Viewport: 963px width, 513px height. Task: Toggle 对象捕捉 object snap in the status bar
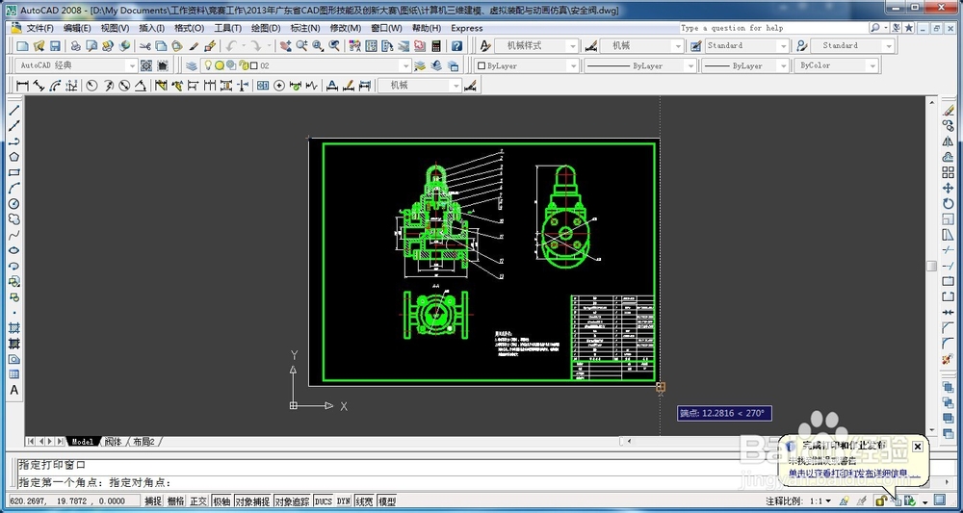click(x=252, y=501)
